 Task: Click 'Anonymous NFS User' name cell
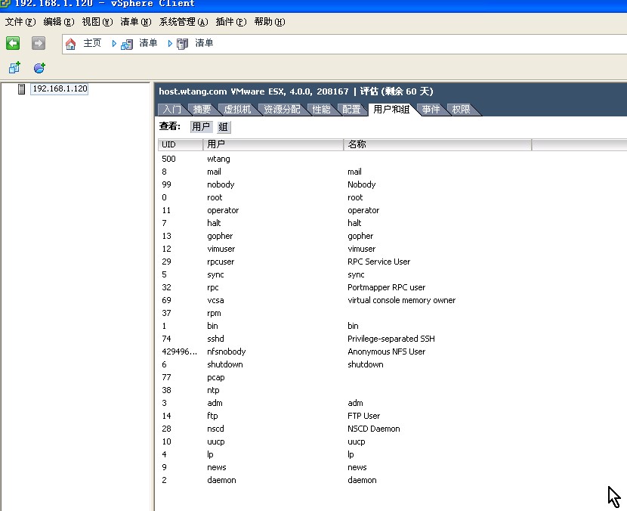click(x=386, y=352)
